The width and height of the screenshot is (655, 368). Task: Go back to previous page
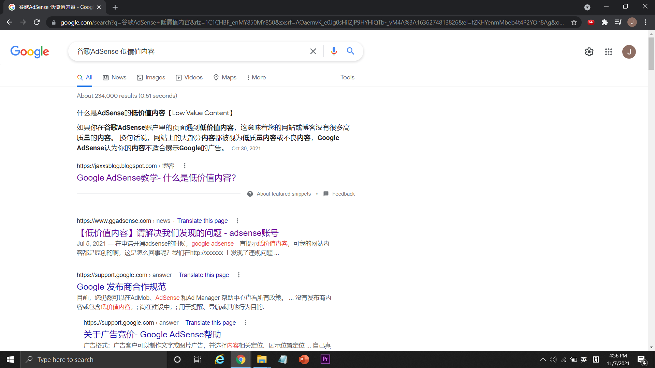tap(9, 22)
